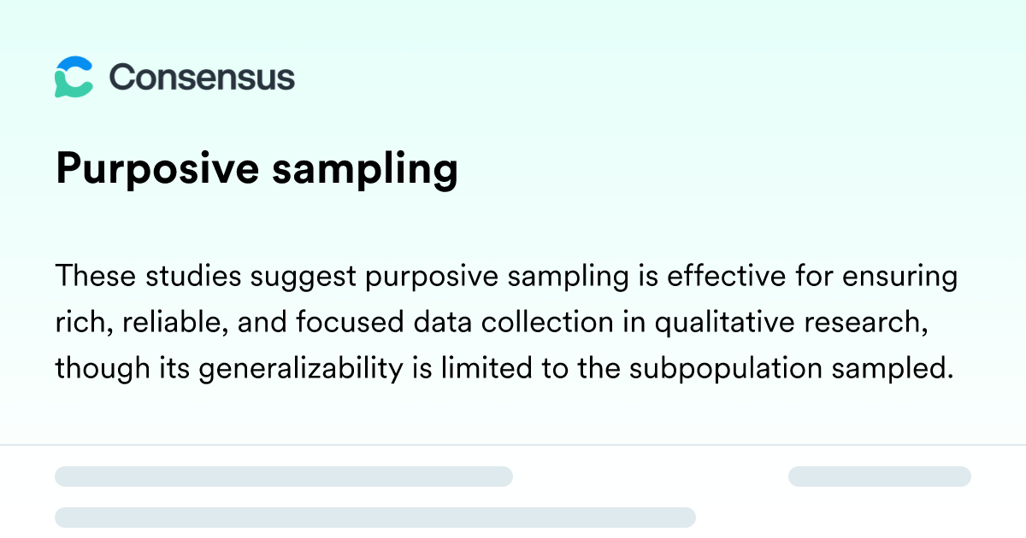Click the word sampling in the heading
The image size is (1026, 538).
[365, 169]
